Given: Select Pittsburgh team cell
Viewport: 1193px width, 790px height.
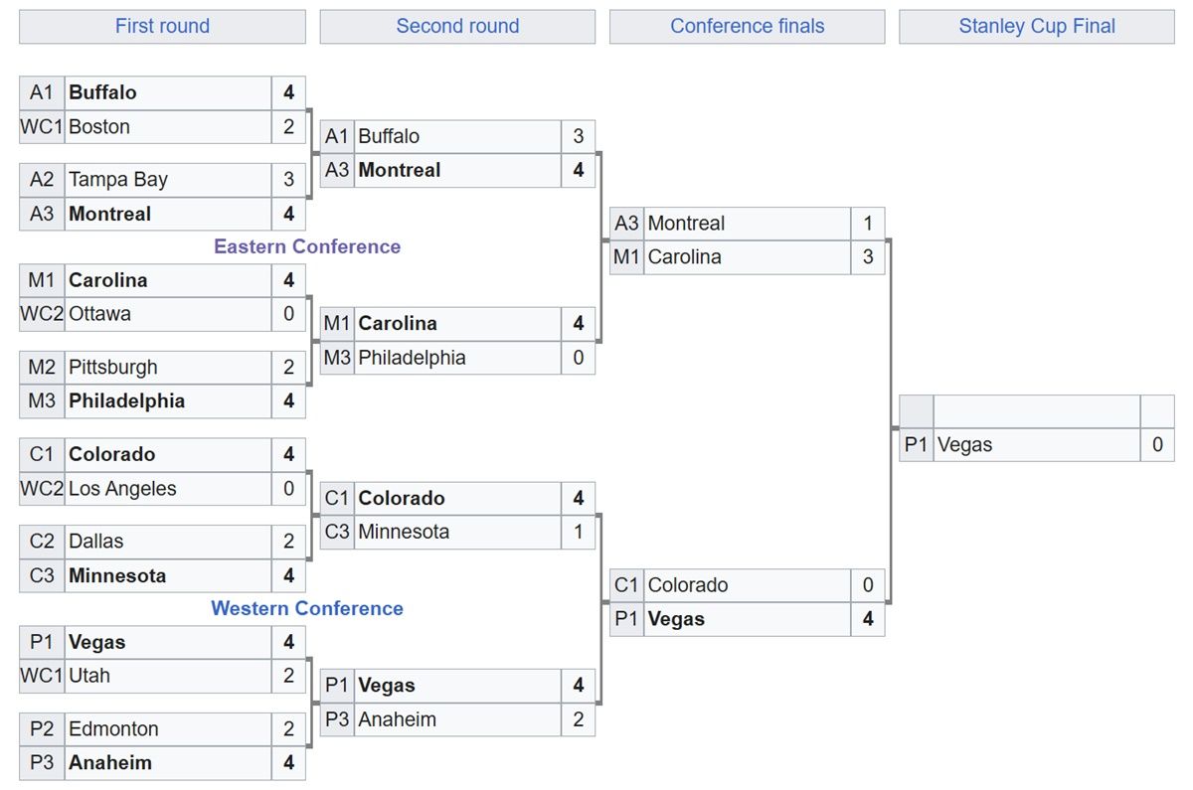Looking at the screenshot, I should coord(168,368).
